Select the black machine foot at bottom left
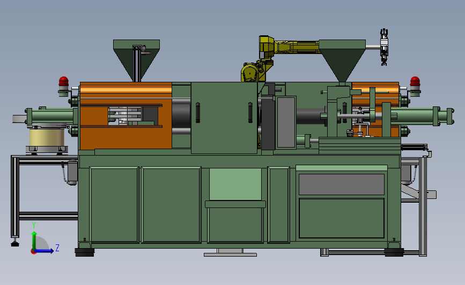The height and width of the screenshot is (285, 465). click(85, 252)
